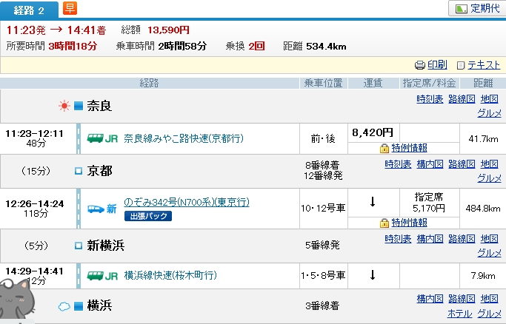
Task: Open 路線図 link for 新横浜
Action: pyautogui.click(x=462, y=239)
